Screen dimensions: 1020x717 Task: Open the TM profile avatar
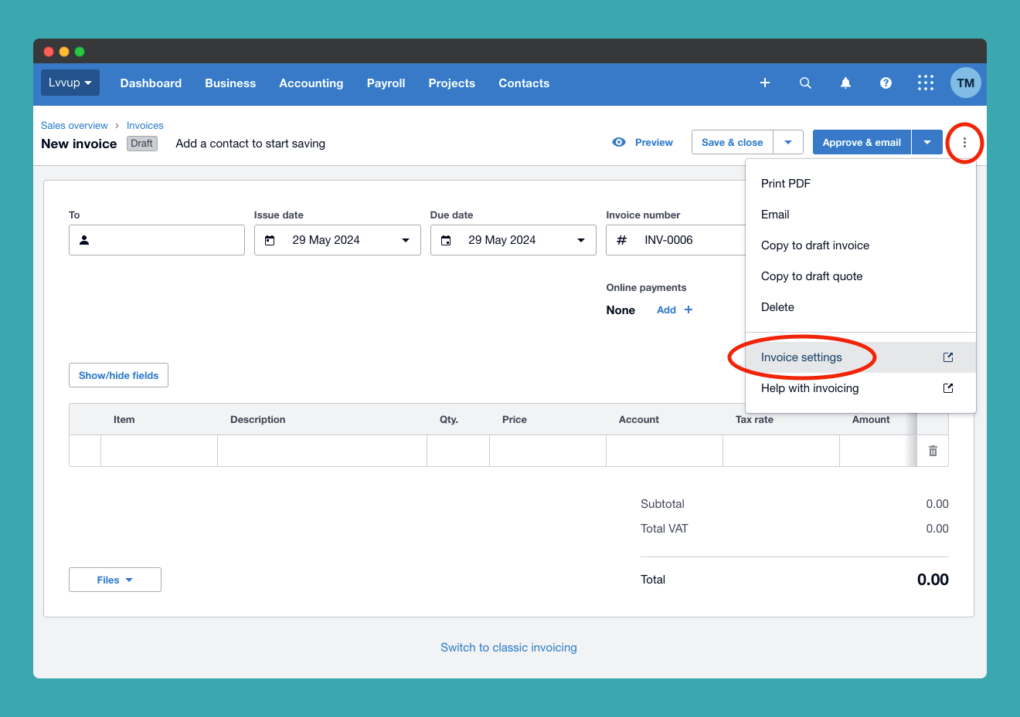[965, 83]
